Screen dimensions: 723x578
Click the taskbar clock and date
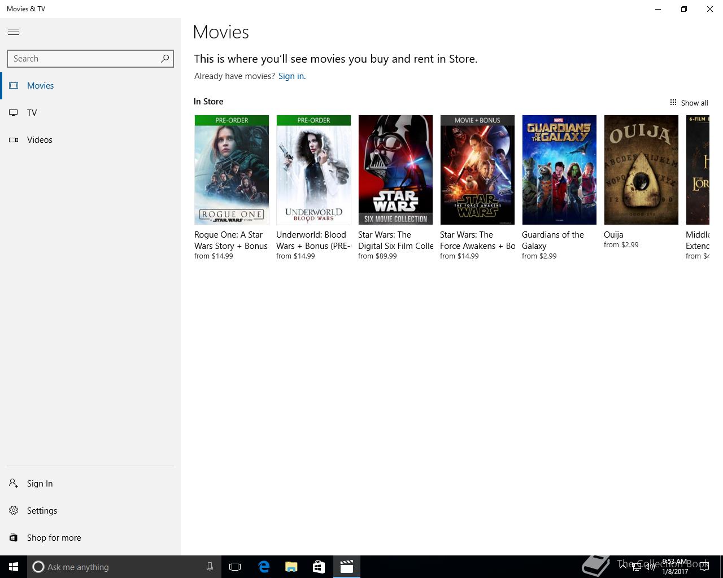click(x=675, y=567)
